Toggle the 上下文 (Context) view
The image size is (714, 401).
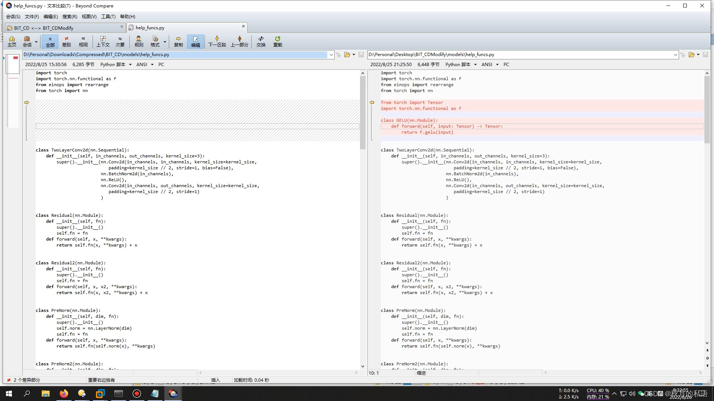tap(103, 41)
